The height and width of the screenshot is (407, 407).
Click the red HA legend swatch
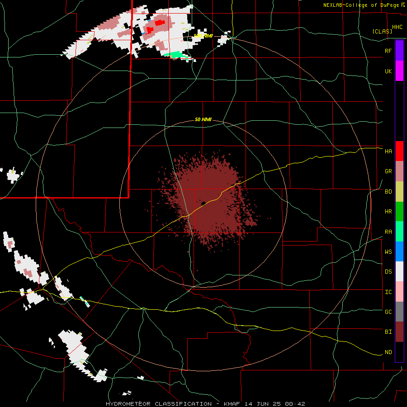pos(399,151)
